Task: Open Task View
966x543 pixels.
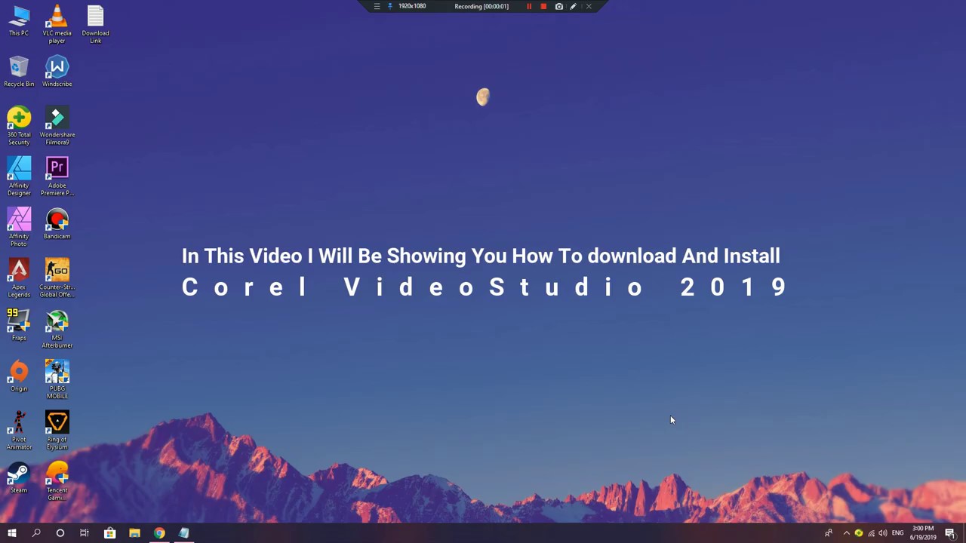Action: pos(85,533)
